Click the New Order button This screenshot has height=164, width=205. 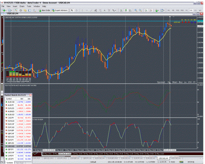(45, 10)
